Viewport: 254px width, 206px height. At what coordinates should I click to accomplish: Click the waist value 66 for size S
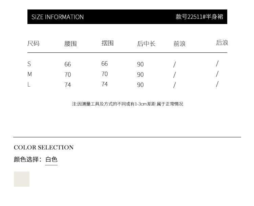pyautogui.click(x=68, y=64)
